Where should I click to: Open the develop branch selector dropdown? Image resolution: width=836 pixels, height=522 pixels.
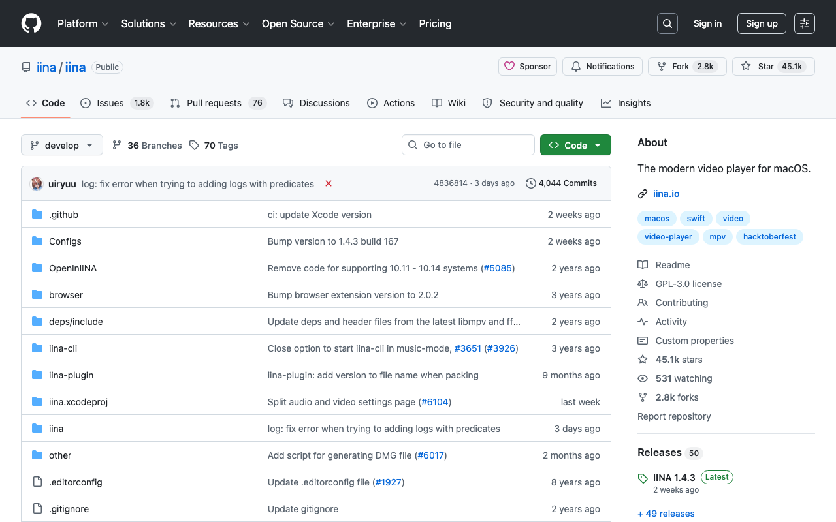62,145
